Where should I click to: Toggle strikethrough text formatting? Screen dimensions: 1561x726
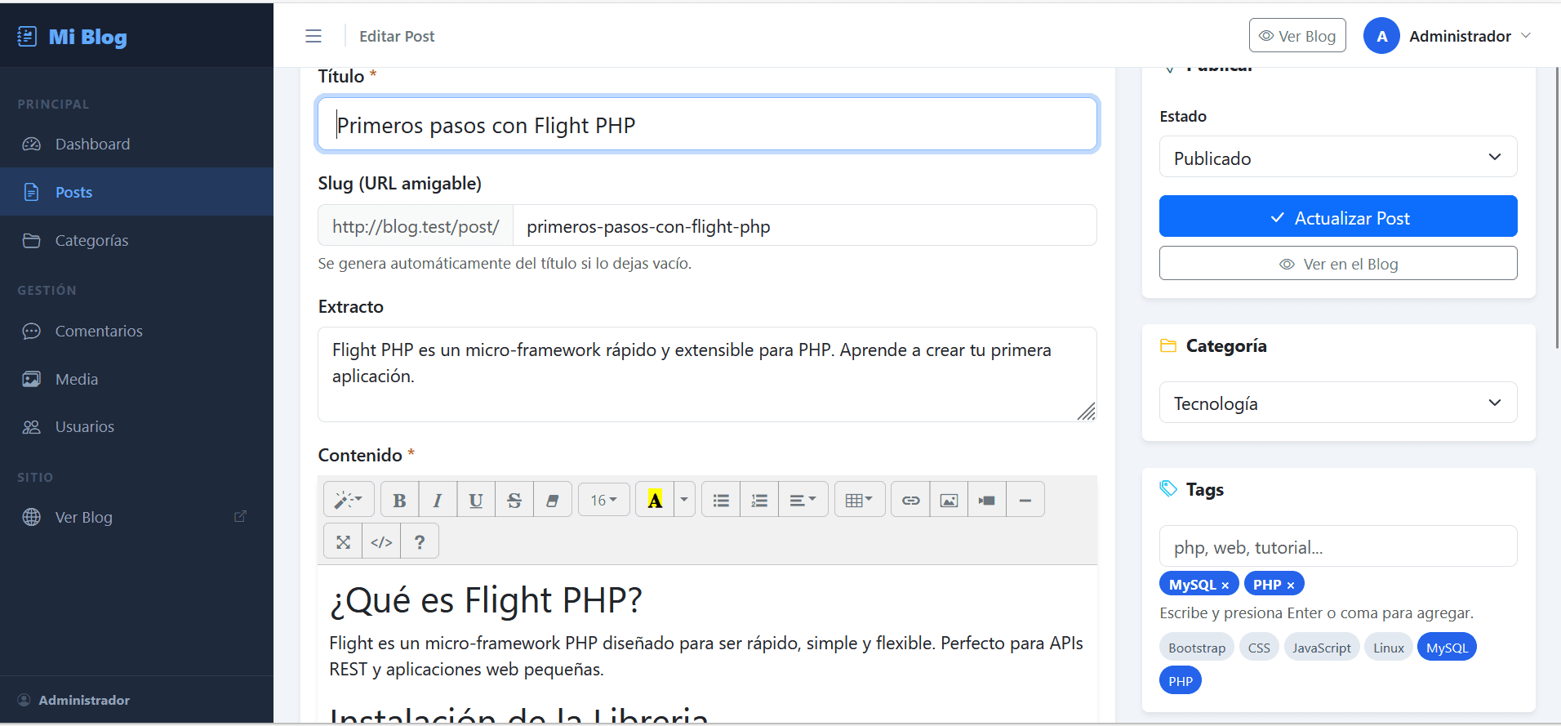coord(514,500)
